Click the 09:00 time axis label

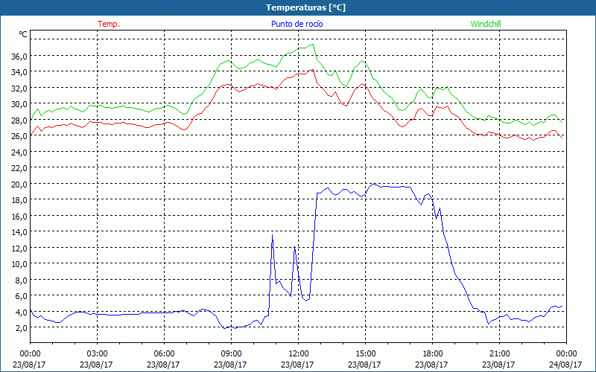click(x=231, y=354)
